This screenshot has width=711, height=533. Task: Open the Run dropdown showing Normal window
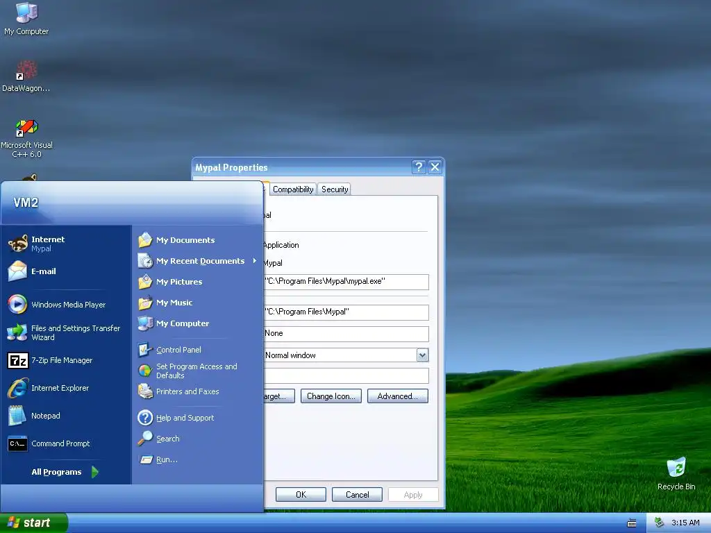click(422, 355)
